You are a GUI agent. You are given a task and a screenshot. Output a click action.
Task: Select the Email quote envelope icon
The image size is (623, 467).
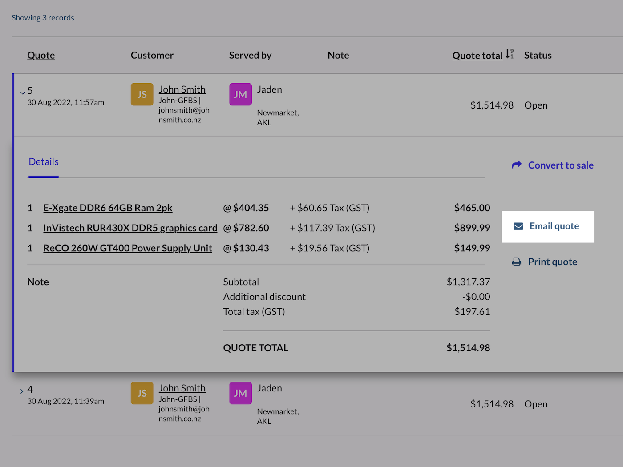tap(518, 226)
